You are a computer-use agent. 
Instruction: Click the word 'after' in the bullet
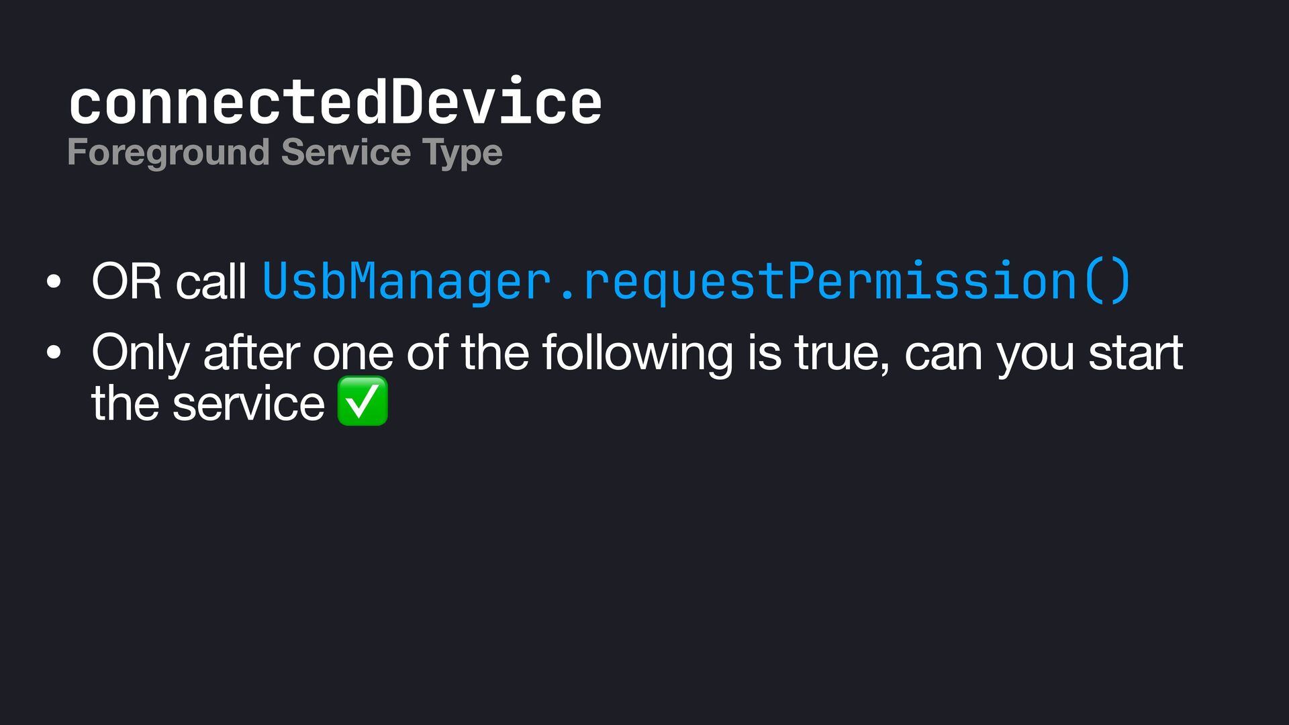pos(251,352)
